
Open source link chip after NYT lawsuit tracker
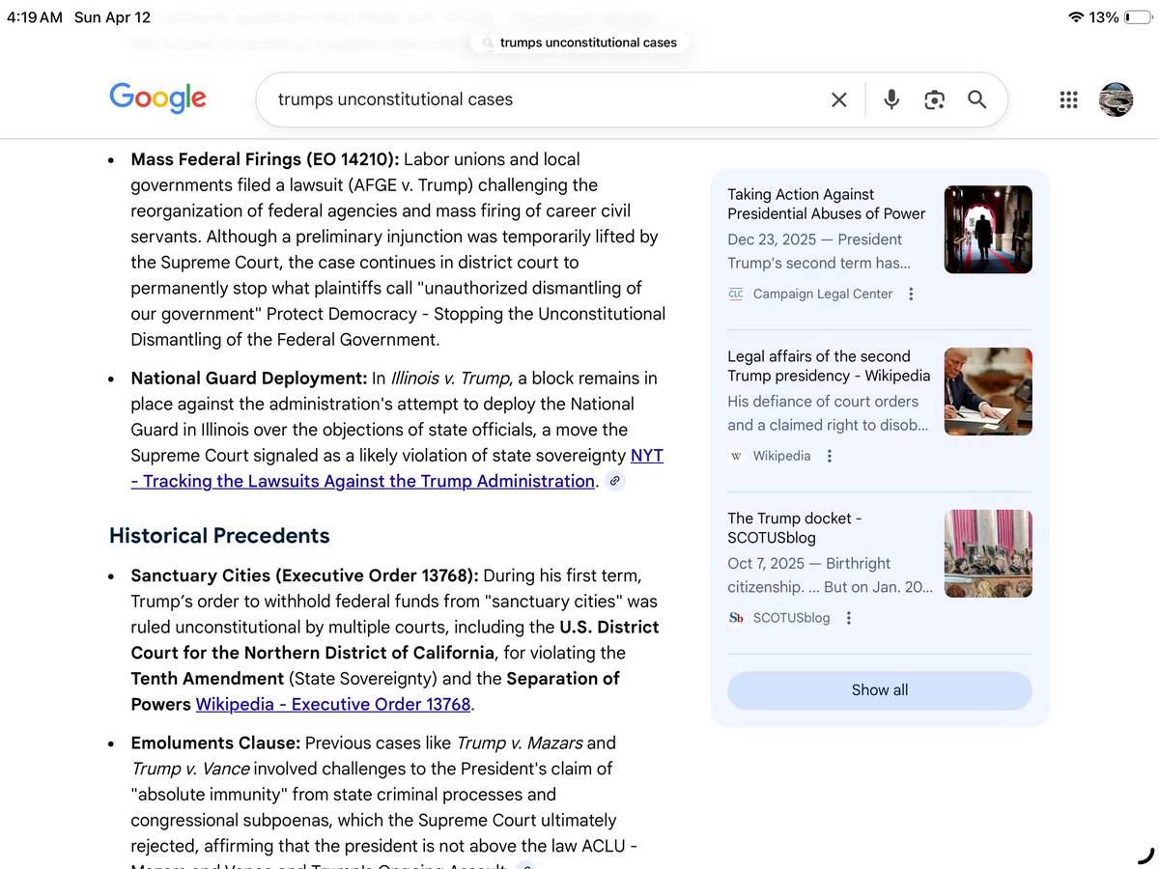(x=614, y=481)
